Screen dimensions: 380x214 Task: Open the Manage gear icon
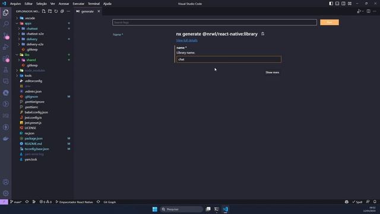click(x=6, y=193)
